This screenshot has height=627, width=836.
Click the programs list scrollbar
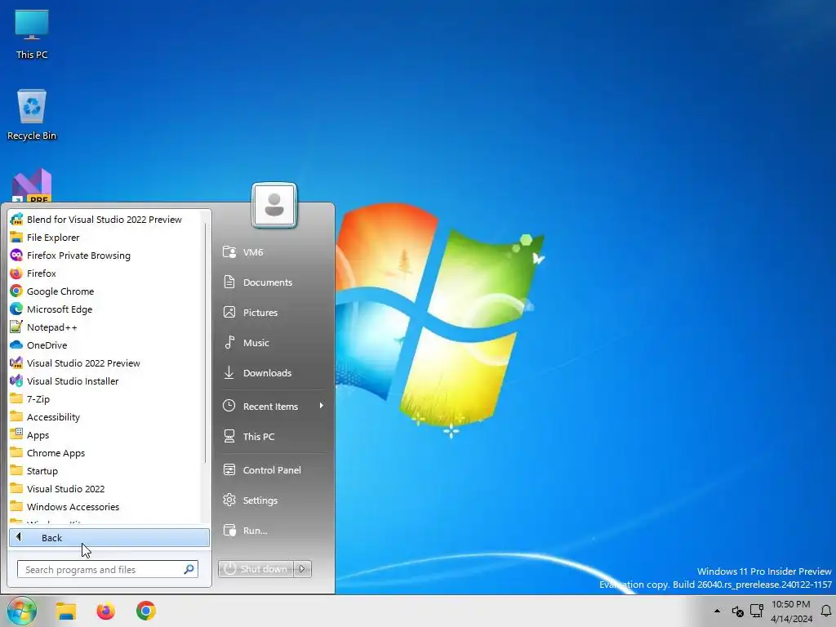tap(205, 343)
